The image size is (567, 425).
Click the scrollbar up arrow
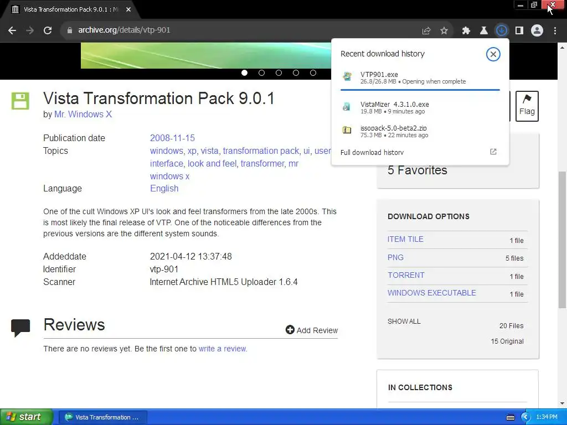(563, 48)
